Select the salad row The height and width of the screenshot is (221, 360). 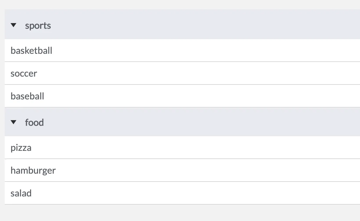click(x=182, y=193)
